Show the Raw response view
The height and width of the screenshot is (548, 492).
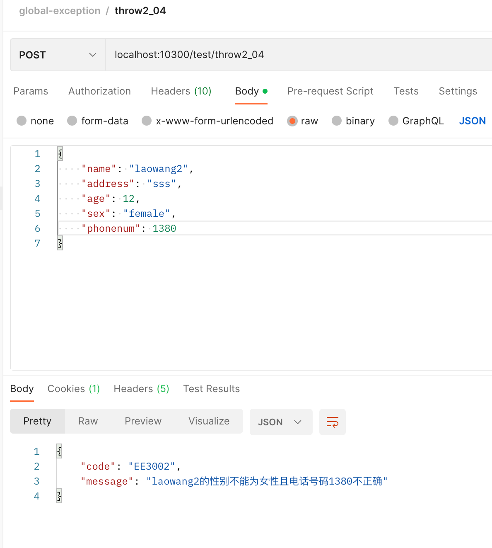[x=88, y=421]
